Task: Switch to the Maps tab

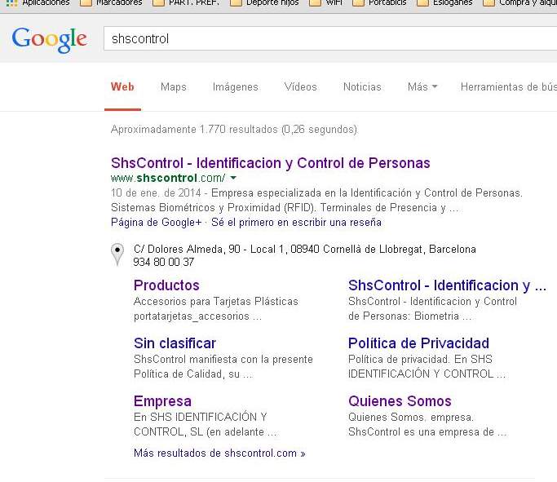Action: tap(174, 86)
